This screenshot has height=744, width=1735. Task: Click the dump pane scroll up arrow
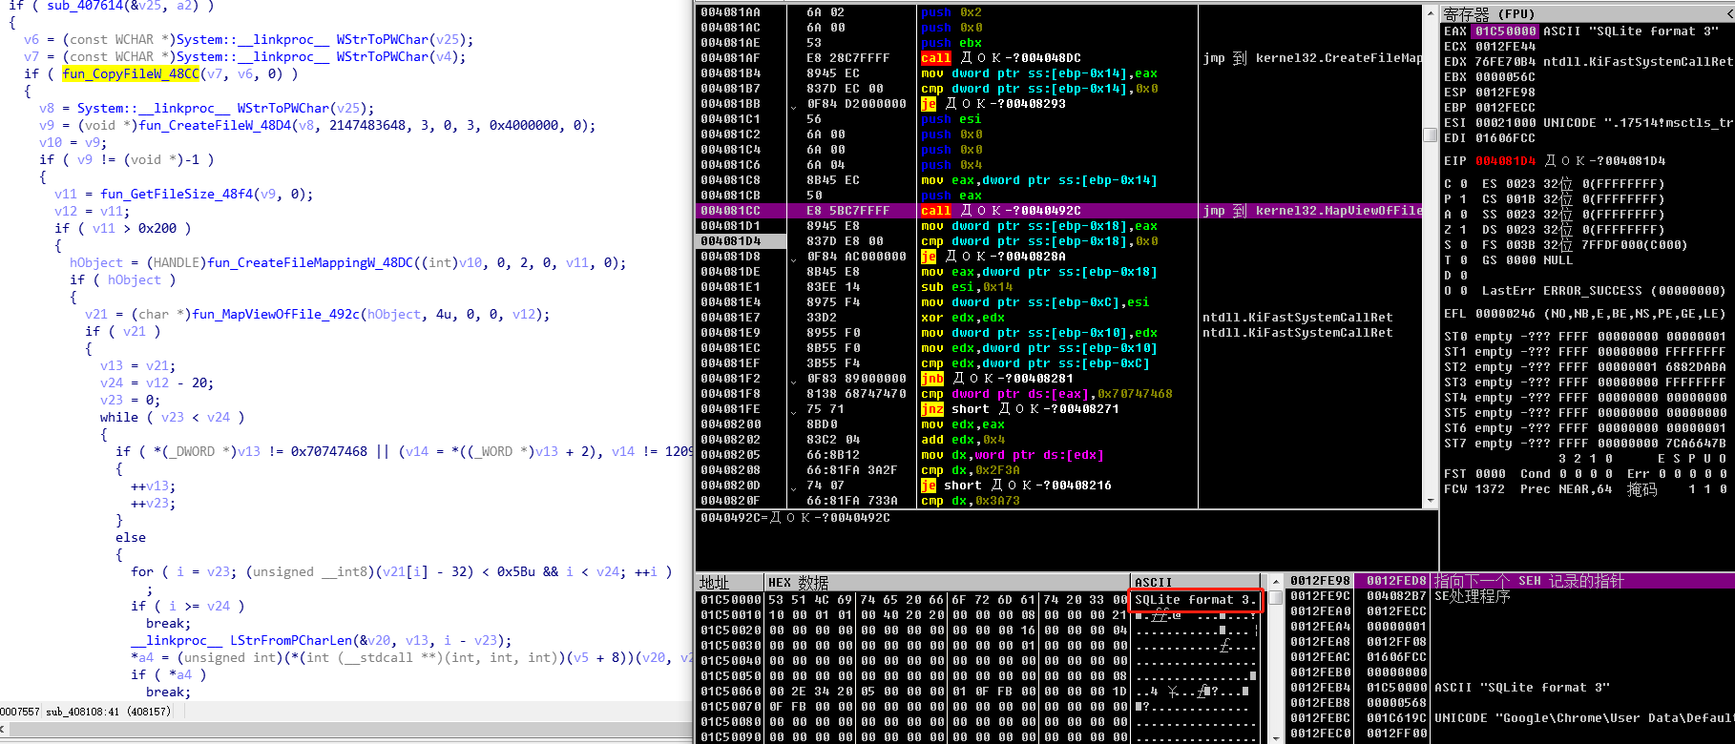pyautogui.click(x=1276, y=581)
